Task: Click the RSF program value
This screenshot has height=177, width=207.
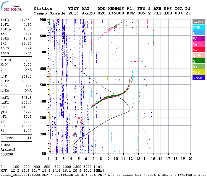Action: (131, 13)
